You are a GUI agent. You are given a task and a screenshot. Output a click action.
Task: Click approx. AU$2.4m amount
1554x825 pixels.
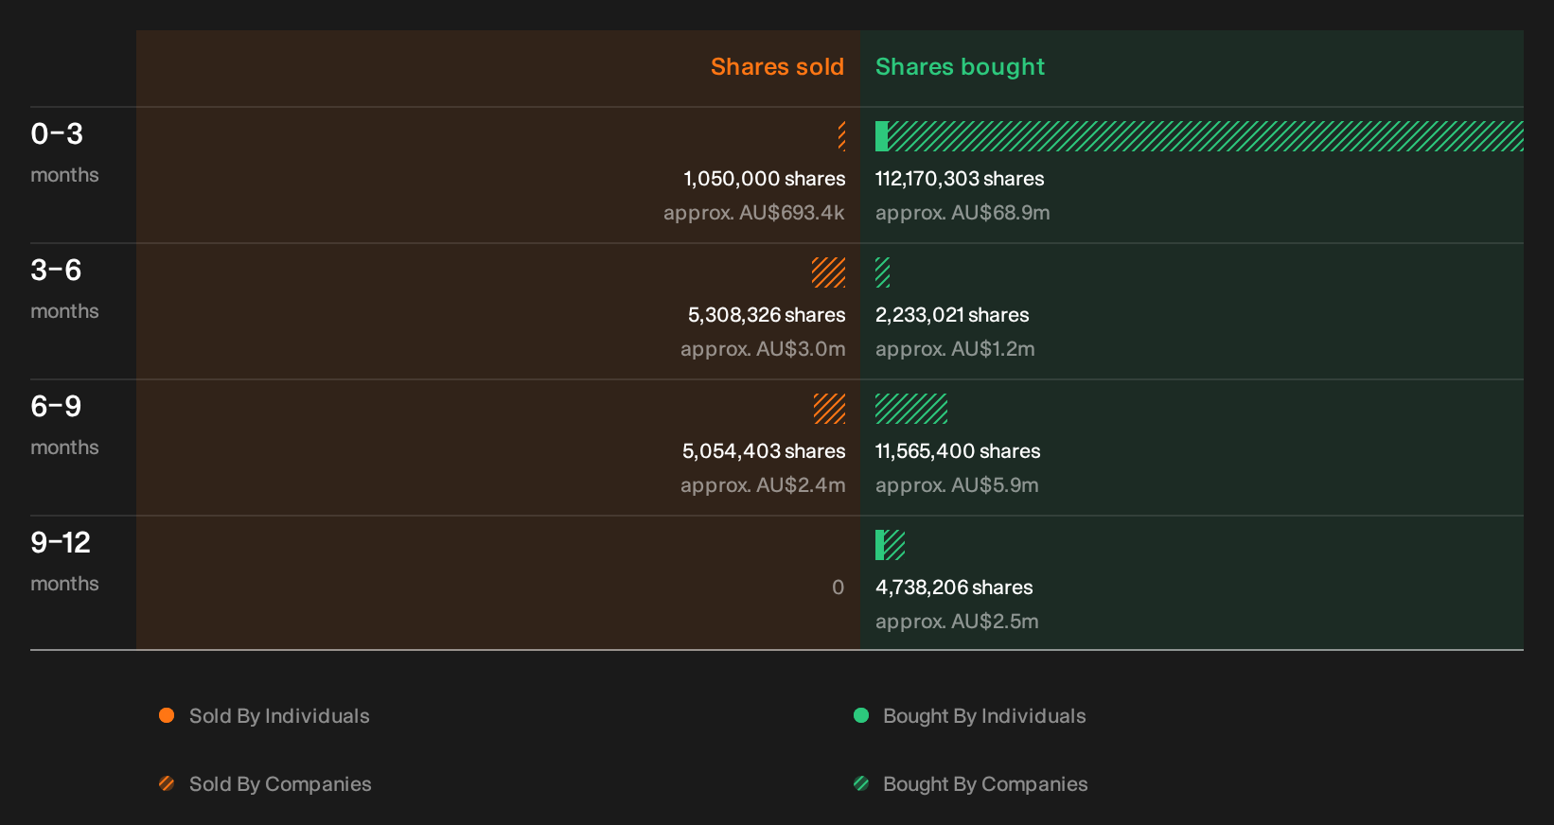pos(763,485)
